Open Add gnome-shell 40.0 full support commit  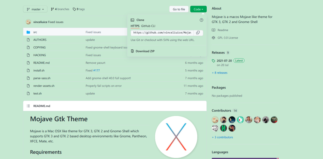(x=108, y=78)
